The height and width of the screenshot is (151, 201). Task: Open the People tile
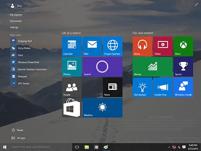coord(72,87)
